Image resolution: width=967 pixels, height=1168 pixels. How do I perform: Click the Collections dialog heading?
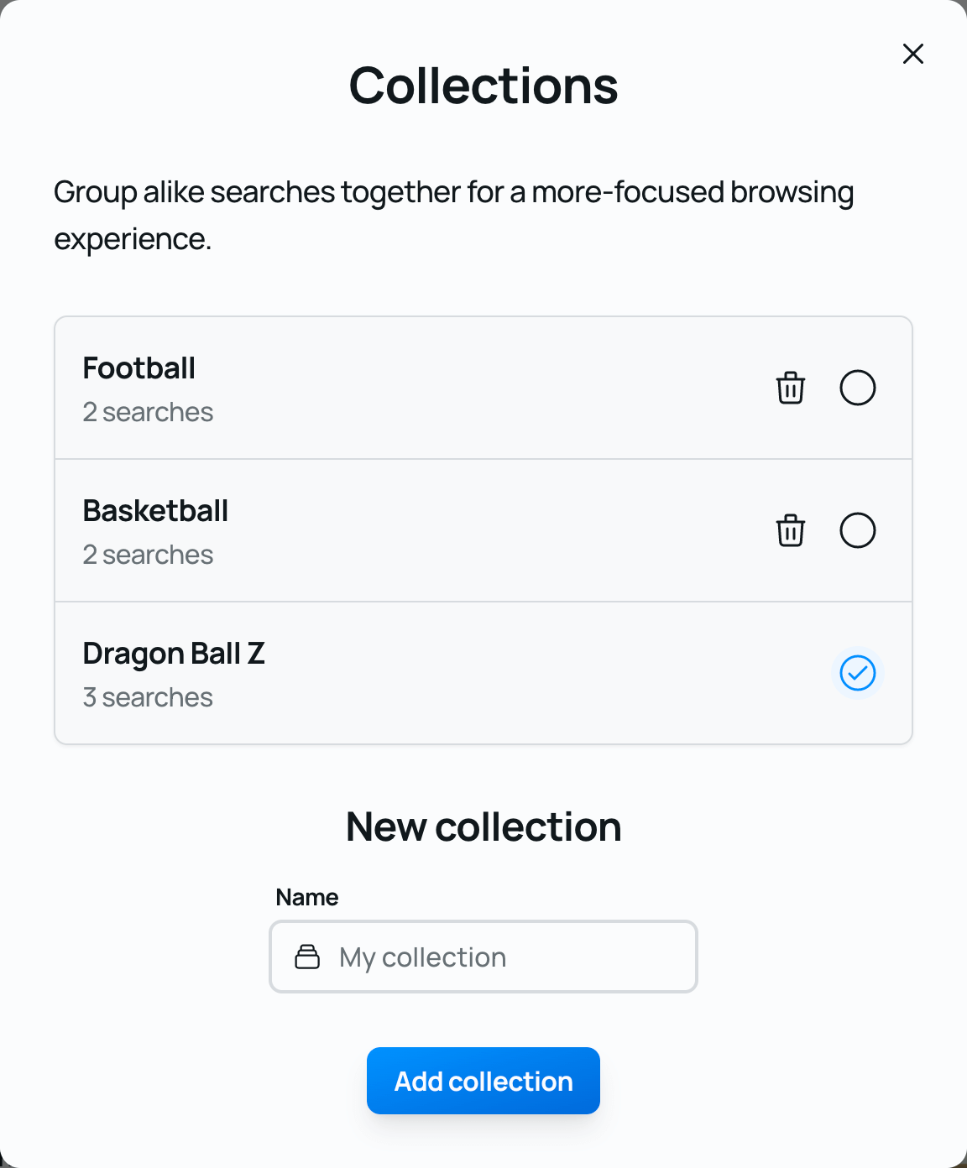(483, 86)
